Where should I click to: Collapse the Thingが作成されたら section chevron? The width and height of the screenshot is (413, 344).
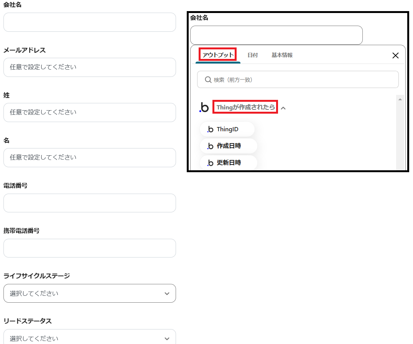click(283, 108)
